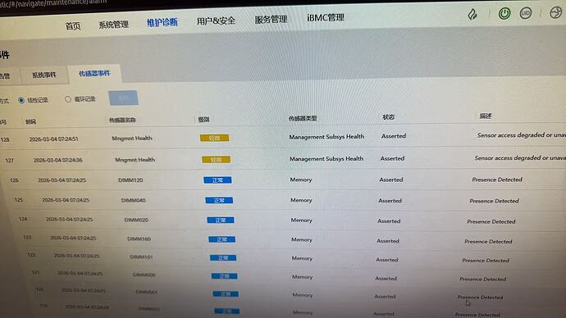Click Presence Detected in DIMM040 row
The width and height of the screenshot is (566, 318).
click(494, 201)
